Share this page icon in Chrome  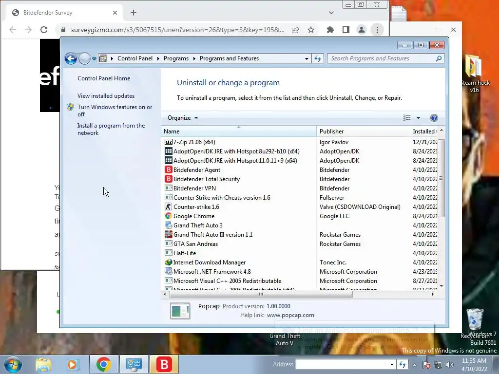[x=295, y=30]
